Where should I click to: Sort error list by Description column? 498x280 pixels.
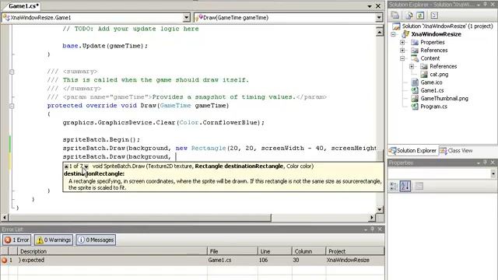coord(112,251)
